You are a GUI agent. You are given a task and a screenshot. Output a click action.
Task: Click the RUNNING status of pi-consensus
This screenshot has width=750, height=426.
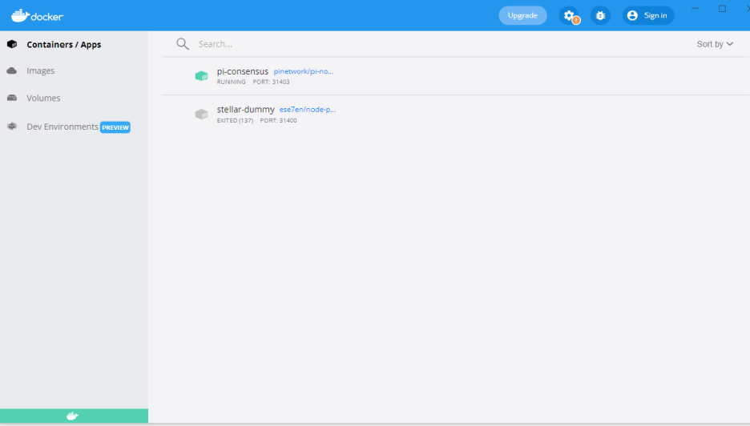(231, 82)
